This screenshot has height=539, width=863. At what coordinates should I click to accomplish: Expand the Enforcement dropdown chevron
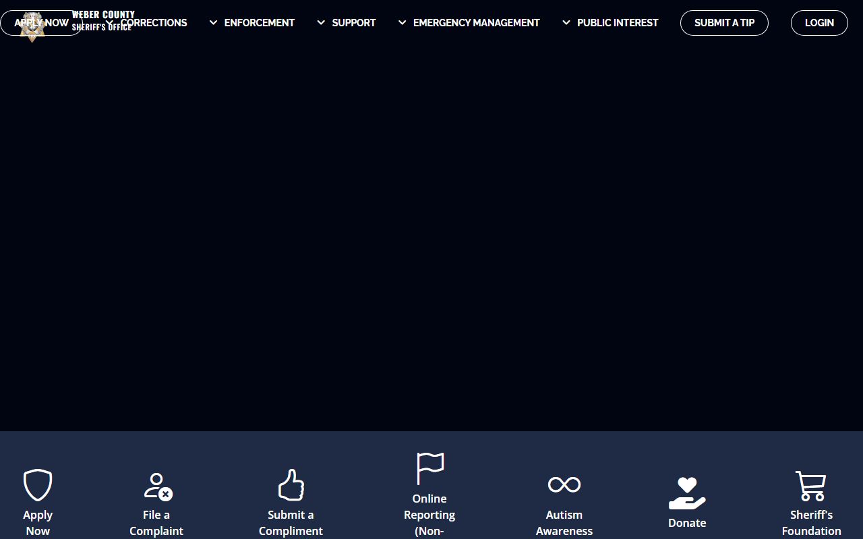(213, 22)
